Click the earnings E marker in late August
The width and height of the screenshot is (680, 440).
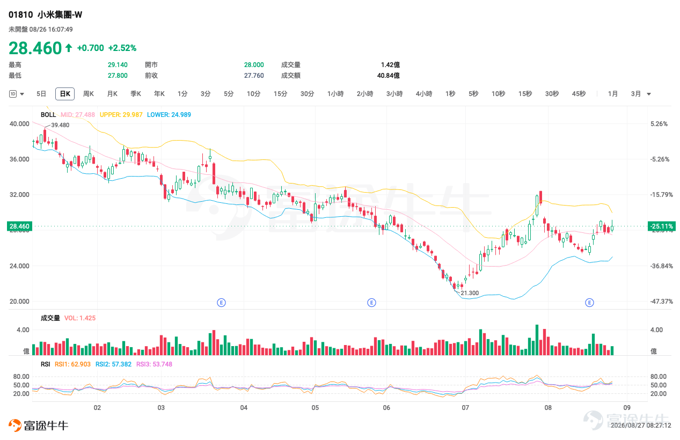coord(590,303)
